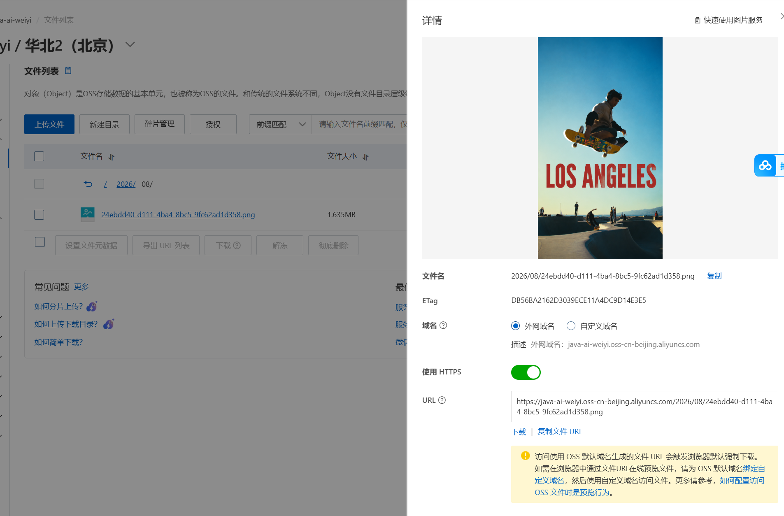Open 碎片管理

point(160,124)
